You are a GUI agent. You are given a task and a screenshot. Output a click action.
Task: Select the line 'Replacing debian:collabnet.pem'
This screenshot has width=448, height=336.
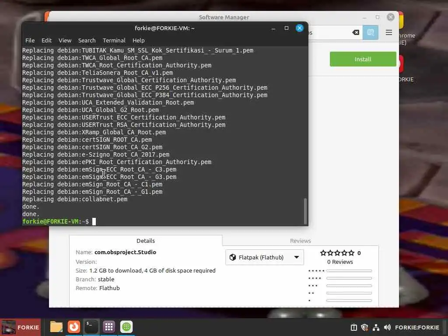coord(75,199)
